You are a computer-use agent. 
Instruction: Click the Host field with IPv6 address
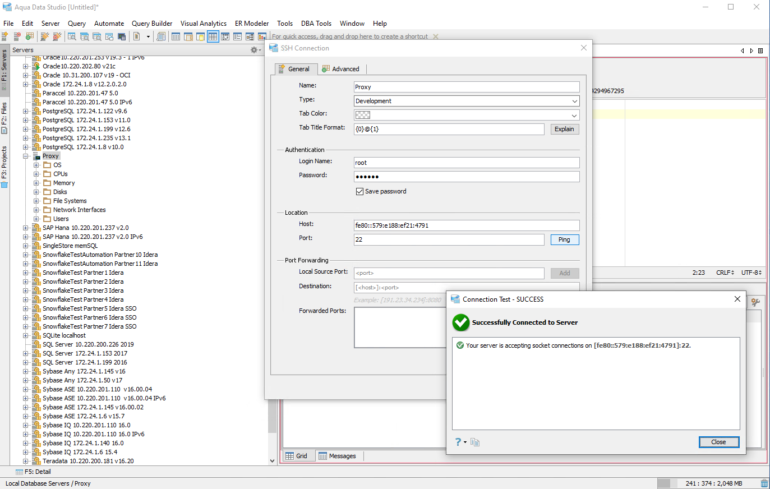coord(467,225)
